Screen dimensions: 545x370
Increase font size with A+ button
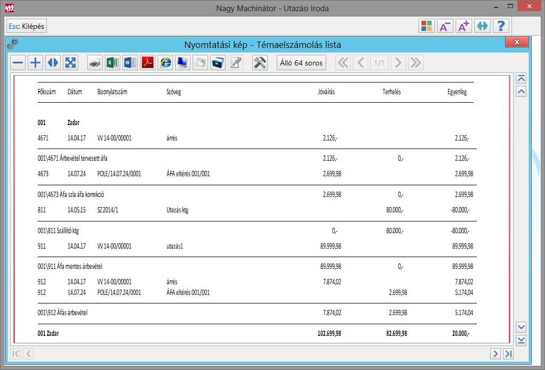463,26
